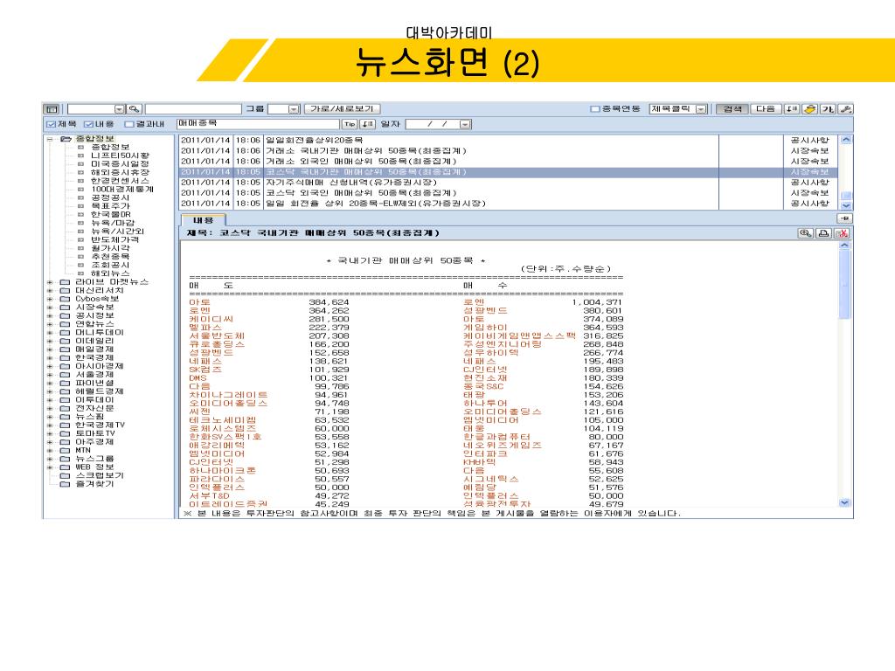Click 마토 in the 매도 column

(200, 302)
